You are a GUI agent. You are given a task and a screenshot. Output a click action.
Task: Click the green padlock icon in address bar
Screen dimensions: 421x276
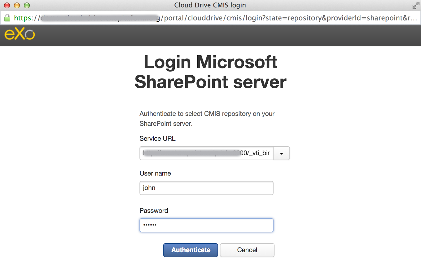tap(7, 18)
